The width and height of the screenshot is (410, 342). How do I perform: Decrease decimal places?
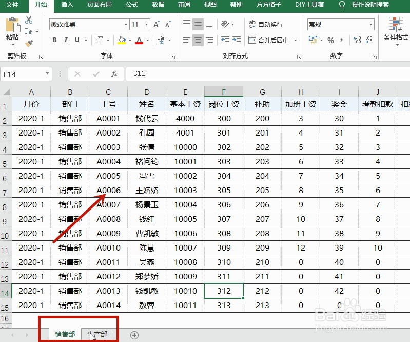point(368,40)
